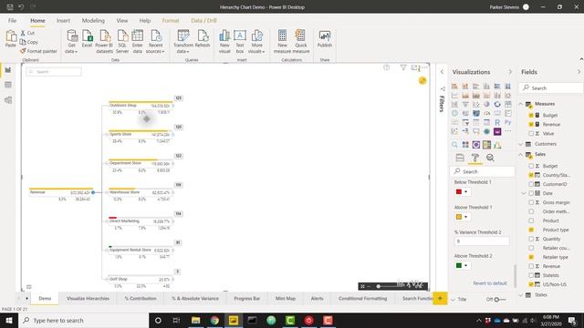This screenshot has height=328, width=584.
Task: Insert a New visual
Action: coord(224,42)
